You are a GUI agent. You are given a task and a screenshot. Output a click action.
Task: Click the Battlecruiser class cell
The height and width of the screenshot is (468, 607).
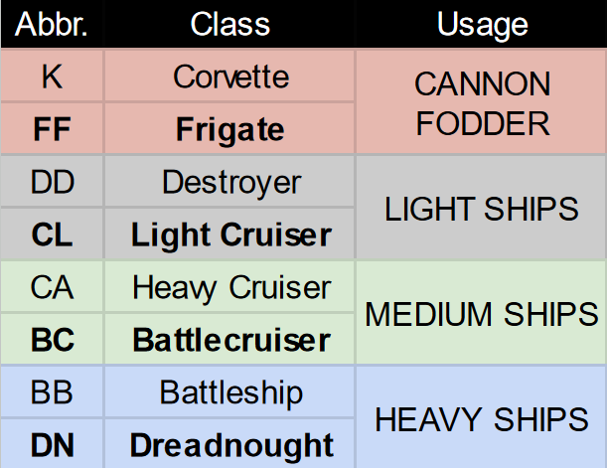coord(230,341)
